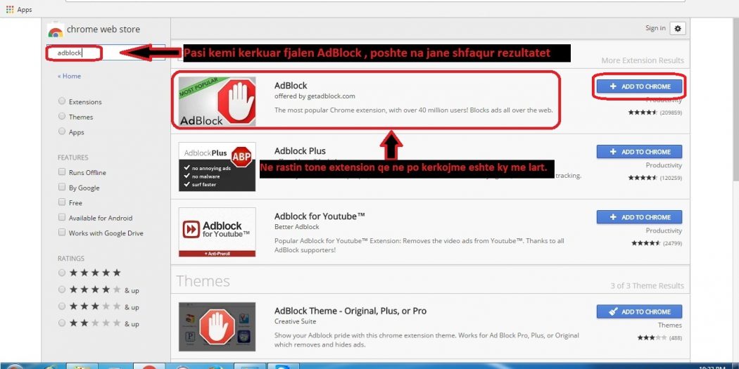Click Productivity category under Adblock Plus

(664, 166)
